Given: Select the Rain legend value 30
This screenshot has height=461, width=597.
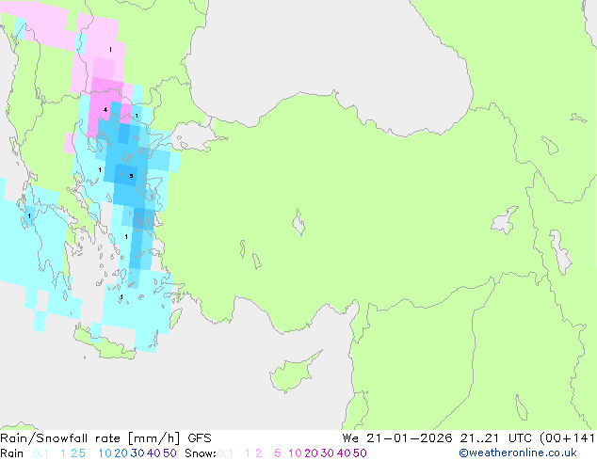Looking at the screenshot, I should [137, 453].
